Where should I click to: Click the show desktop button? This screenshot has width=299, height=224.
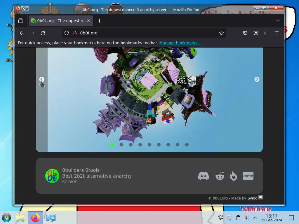[x=291, y=218]
